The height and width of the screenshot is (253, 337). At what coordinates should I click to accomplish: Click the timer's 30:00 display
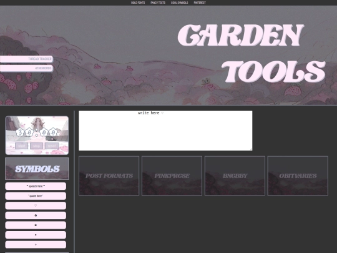(x=37, y=132)
